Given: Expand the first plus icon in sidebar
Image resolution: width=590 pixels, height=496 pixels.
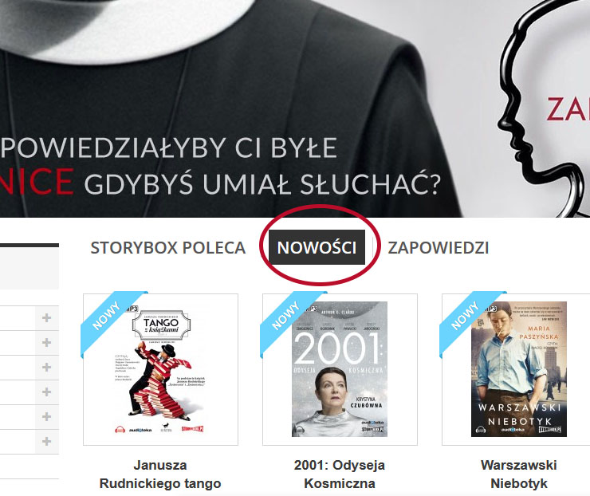Looking at the screenshot, I should pyautogui.click(x=47, y=318).
